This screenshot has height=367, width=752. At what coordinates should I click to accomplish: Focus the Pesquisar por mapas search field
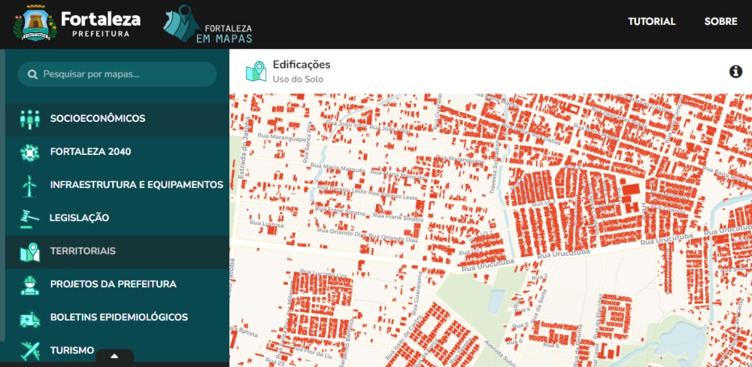pyautogui.click(x=117, y=74)
